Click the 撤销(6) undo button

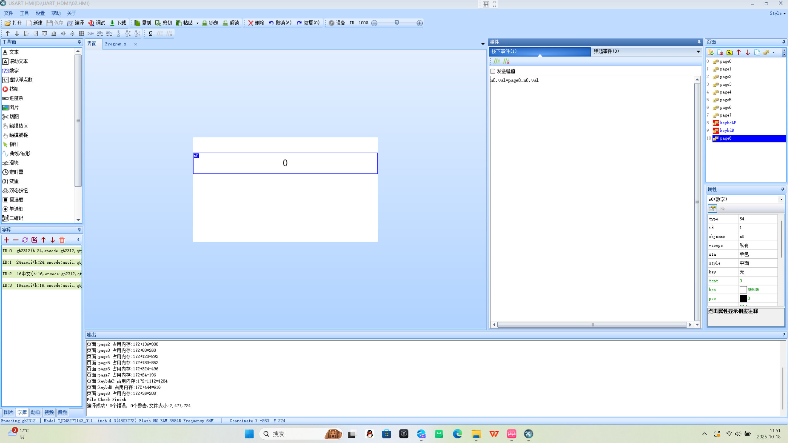pos(280,23)
